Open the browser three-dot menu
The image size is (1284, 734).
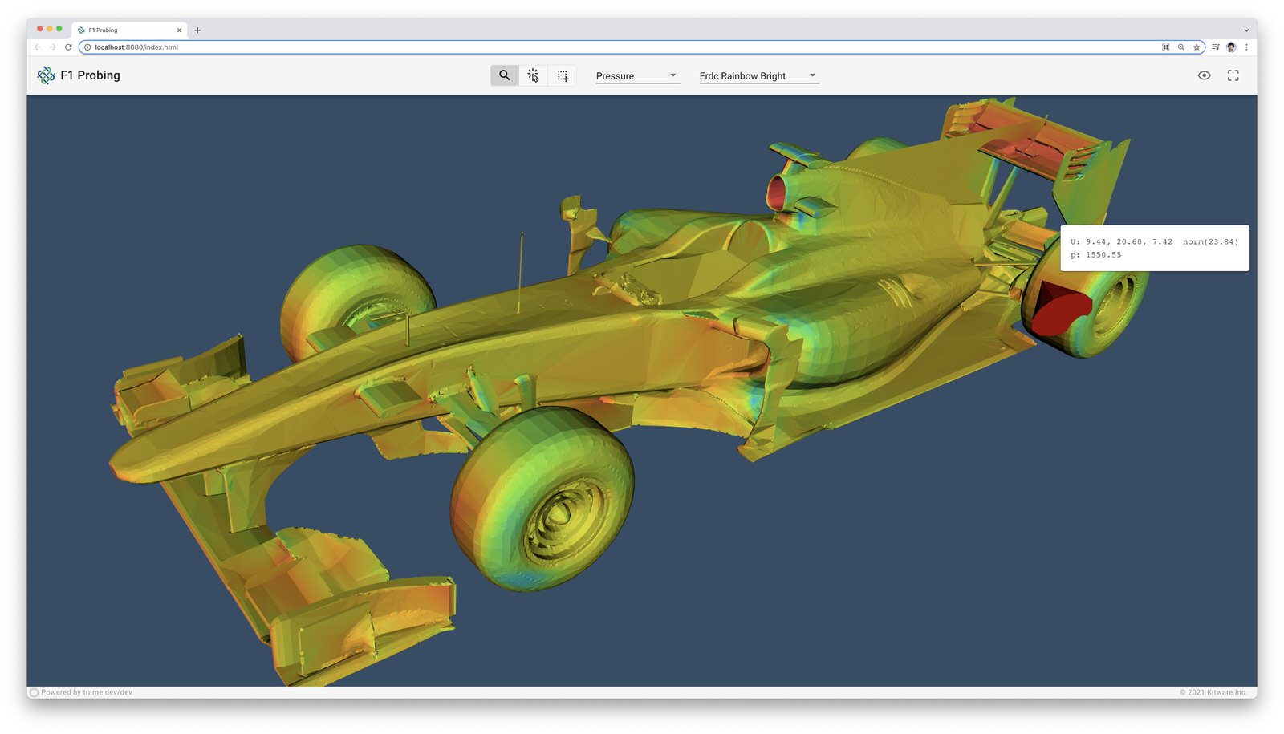[x=1246, y=47]
